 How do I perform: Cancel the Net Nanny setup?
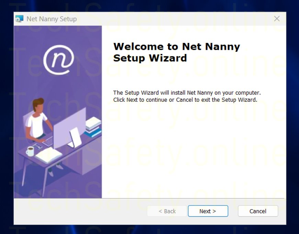point(258,211)
